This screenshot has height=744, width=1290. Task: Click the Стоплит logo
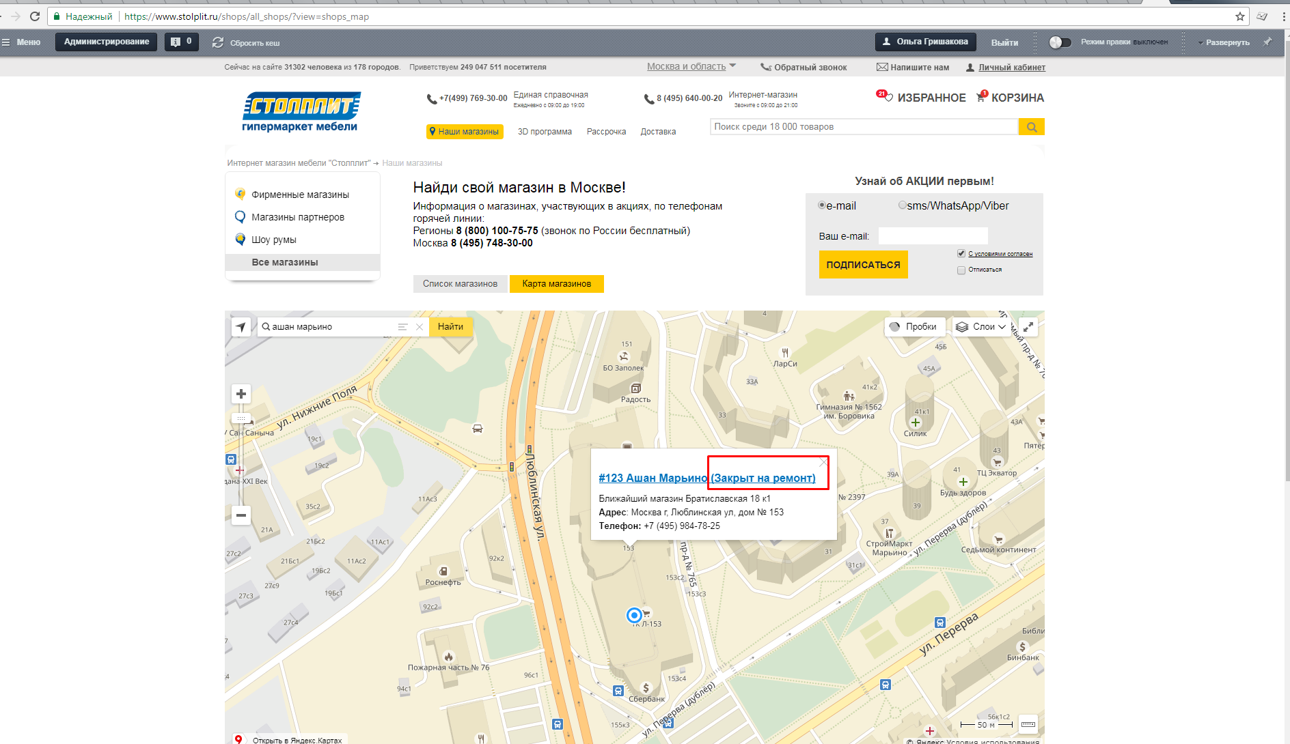[301, 111]
